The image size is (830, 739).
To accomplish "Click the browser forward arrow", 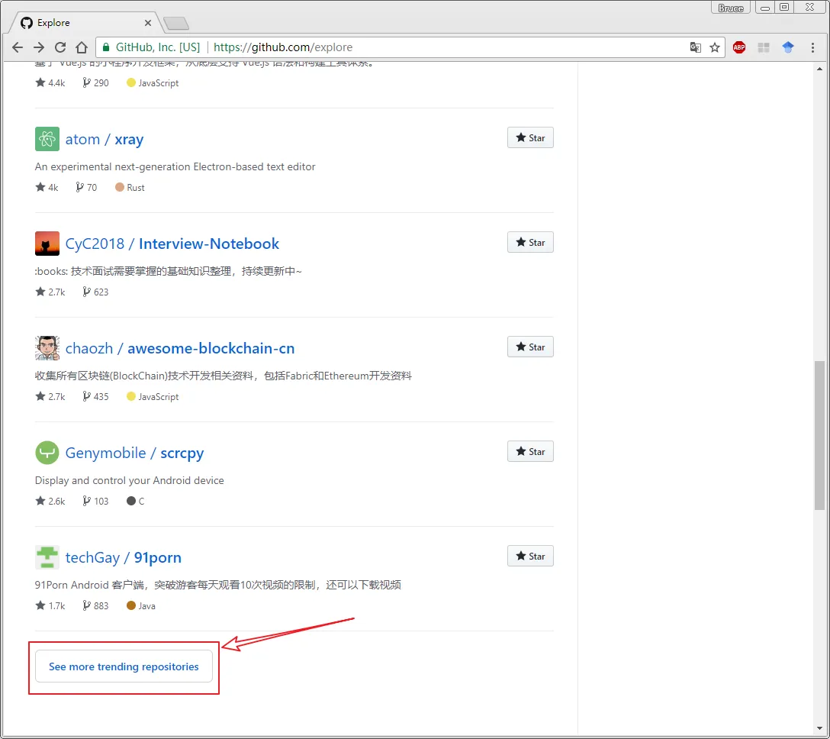I will [x=39, y=47].
